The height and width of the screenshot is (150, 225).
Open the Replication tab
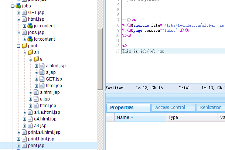point(211,108)
